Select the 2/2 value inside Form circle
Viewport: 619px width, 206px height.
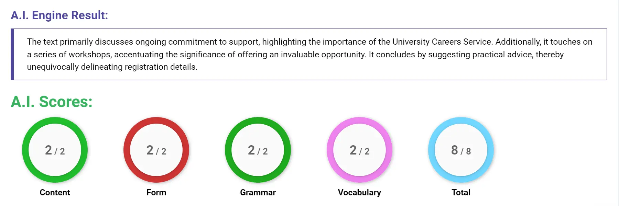[156, 150]
